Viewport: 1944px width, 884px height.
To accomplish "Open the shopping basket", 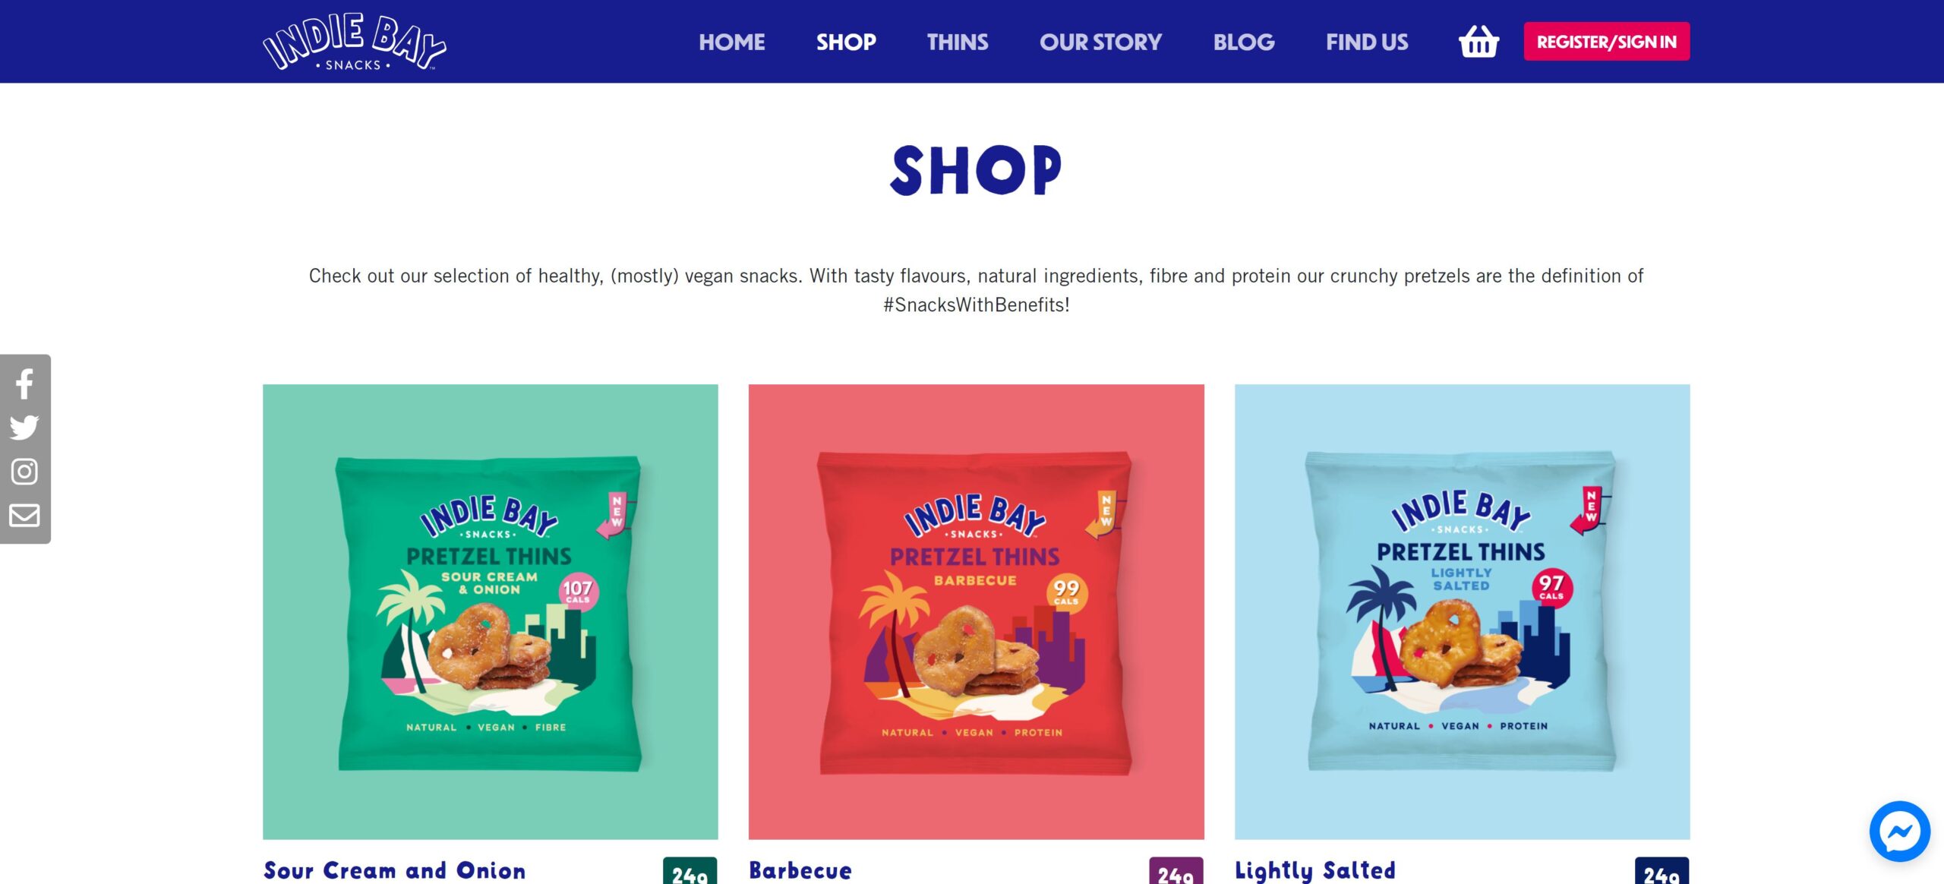I will pos(1479,41).
